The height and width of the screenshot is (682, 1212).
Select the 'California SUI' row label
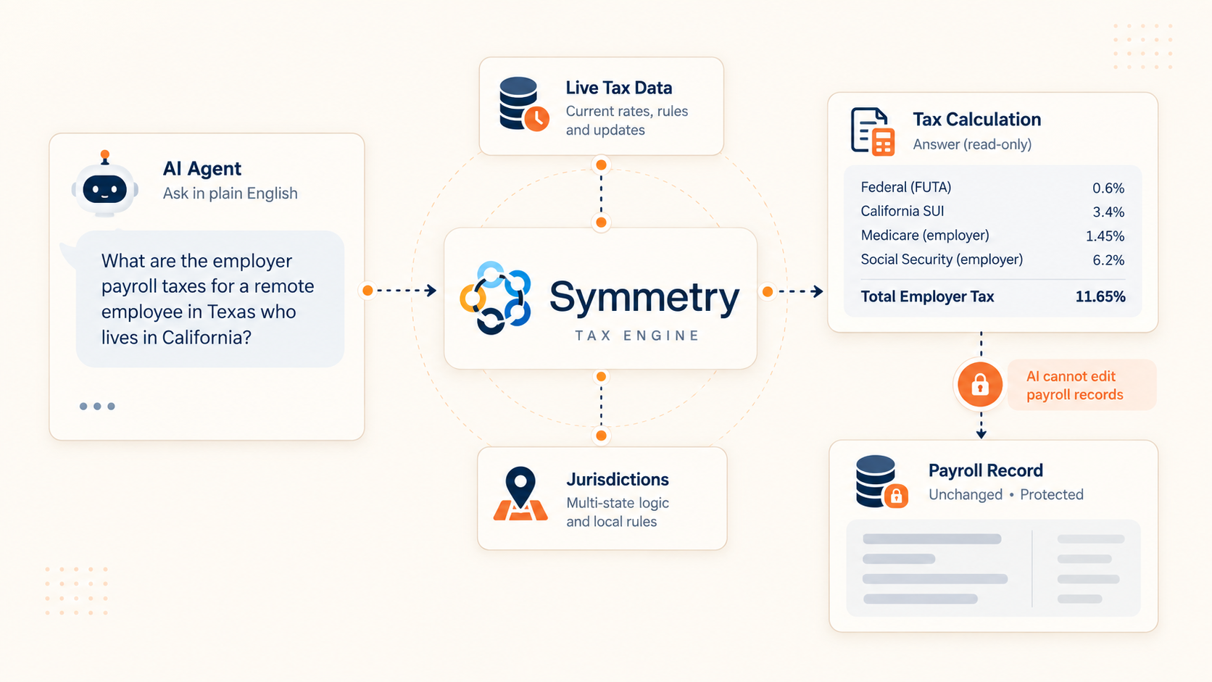click(902, 211)
